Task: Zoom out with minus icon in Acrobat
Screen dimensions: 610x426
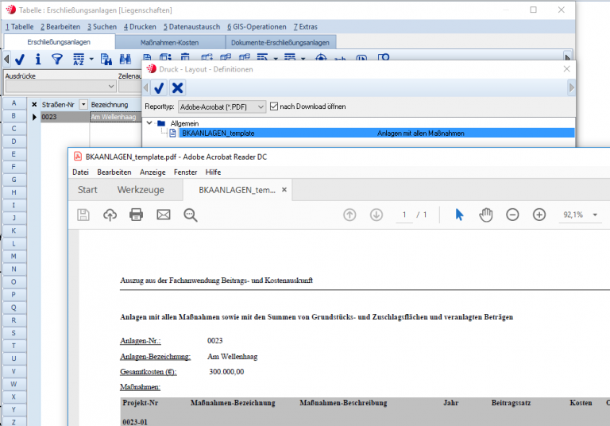Action: tap(512, 215)
